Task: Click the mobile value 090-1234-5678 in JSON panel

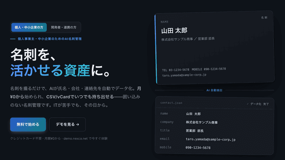Action: pos(198,148)
